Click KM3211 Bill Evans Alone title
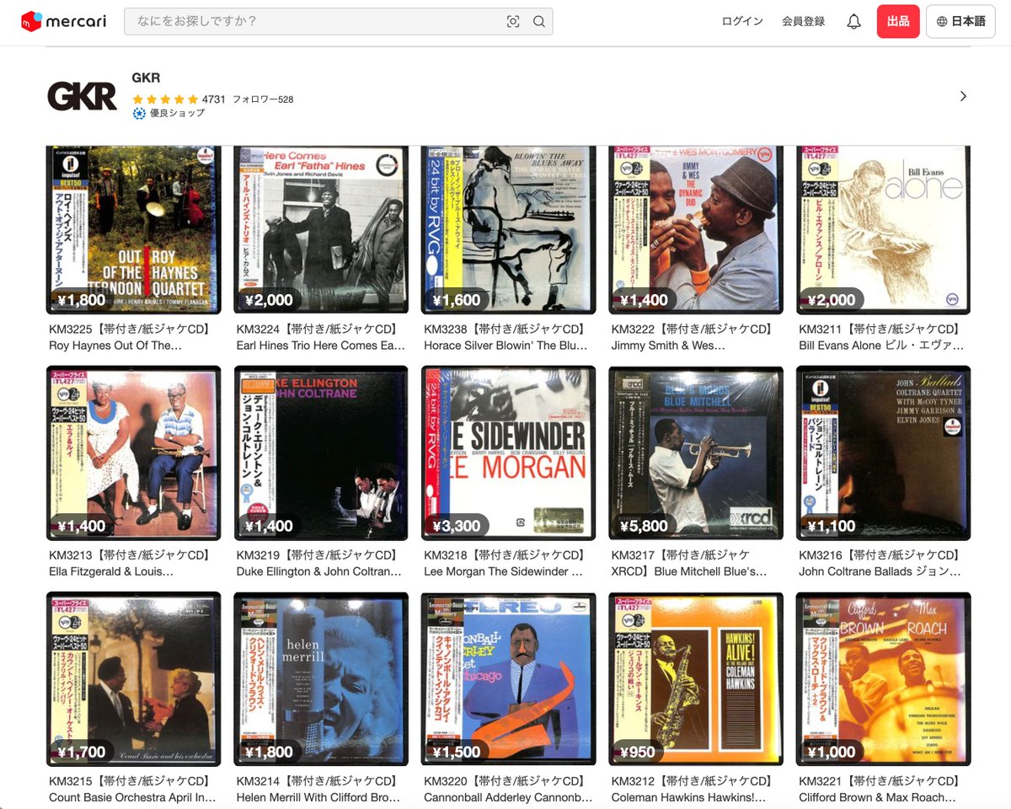1011x809 pixels. click(x=882, y=337)
